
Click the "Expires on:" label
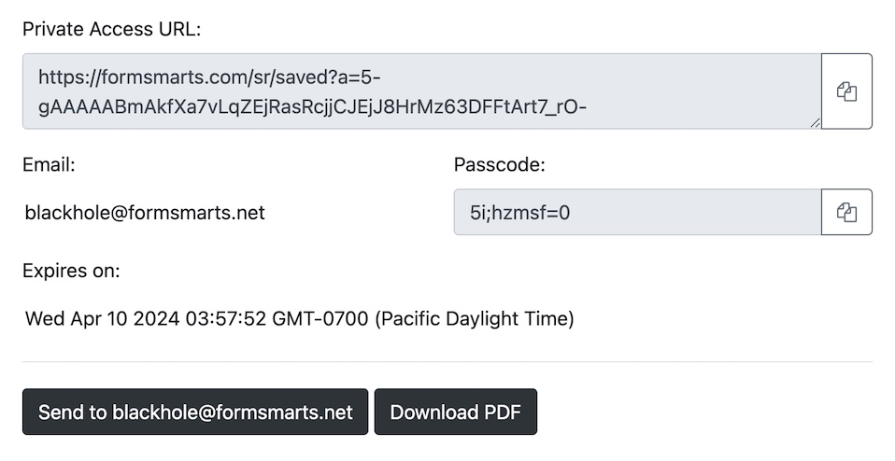click(x=71, y=271)
